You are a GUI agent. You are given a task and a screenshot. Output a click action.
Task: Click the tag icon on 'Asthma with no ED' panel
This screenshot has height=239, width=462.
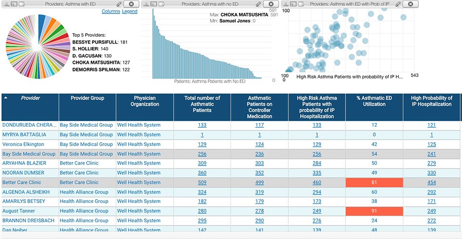[162, 4]
